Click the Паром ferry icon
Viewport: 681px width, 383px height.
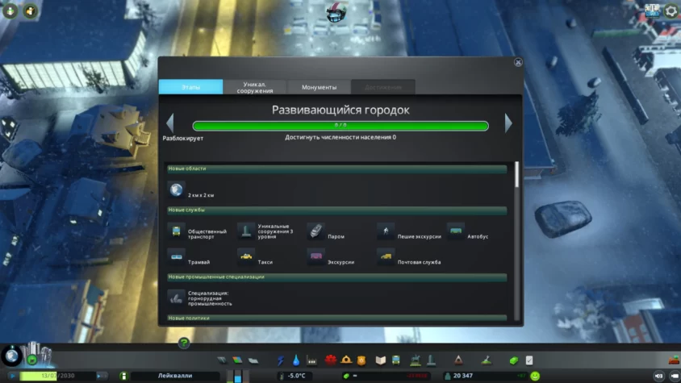[315, 231]
